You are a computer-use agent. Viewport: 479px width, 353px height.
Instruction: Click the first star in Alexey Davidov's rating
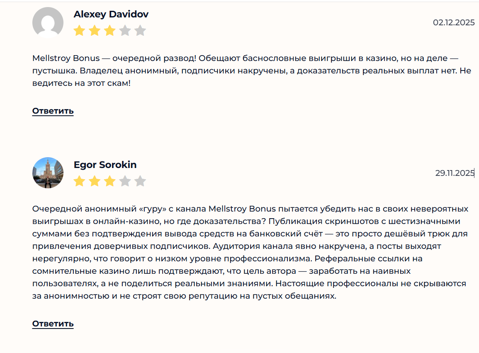coord(79,30)
